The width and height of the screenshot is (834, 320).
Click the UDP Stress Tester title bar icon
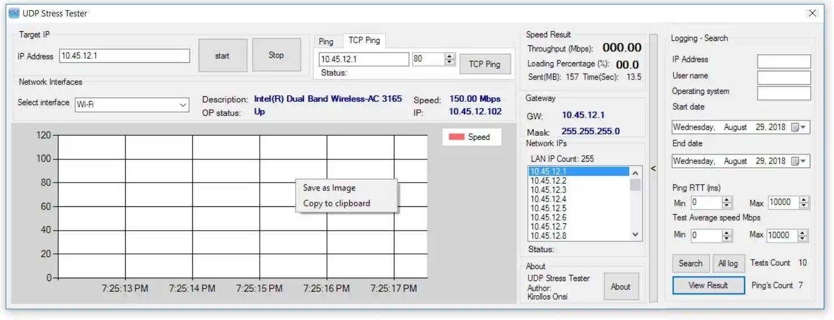pyautogui.click(x=14, y=13)
